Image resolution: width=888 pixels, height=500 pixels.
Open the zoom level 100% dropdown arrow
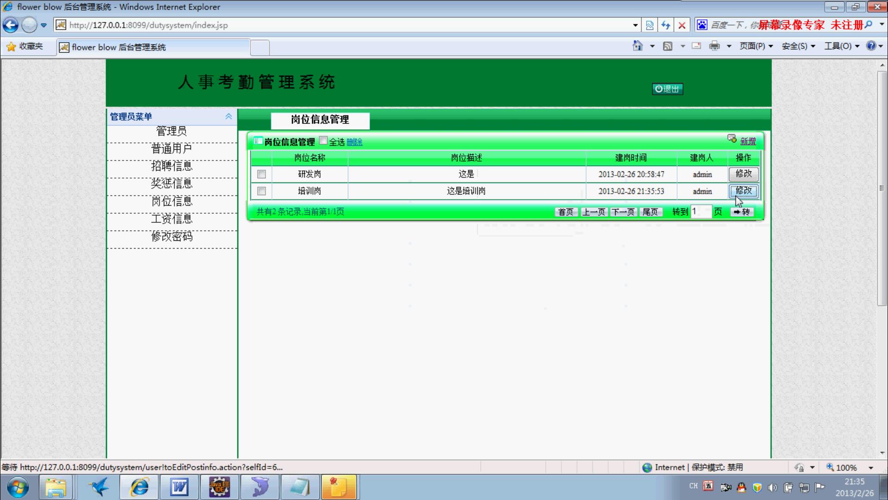pyautogui.click(x=871, y=468)
